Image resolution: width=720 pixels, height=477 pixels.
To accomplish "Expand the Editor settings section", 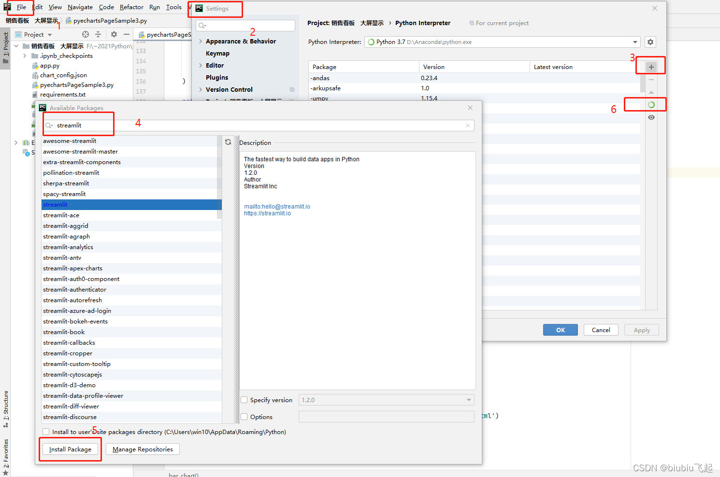I will [201, 66].
